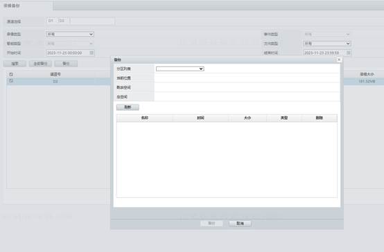Screen dimensions: 384x252
Task: Select the D1 channel box
Action: 51,21
